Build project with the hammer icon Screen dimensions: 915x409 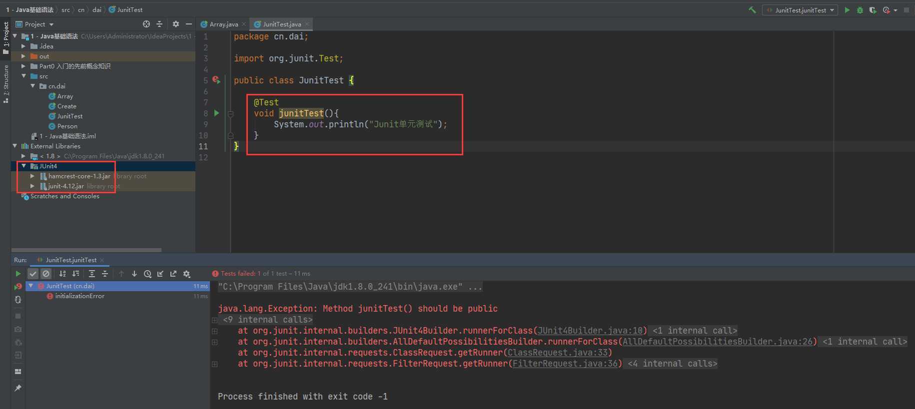point(752,10)
